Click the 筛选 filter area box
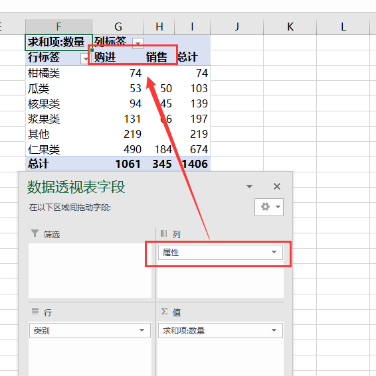 [x=90, y=271]
